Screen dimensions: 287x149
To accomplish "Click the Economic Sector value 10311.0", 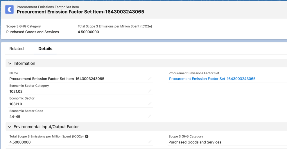I will tap(16, 104).
